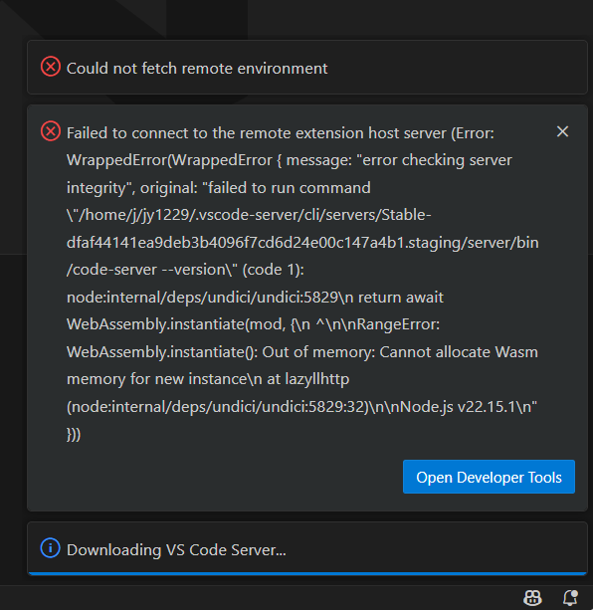This screenshot has height=610, width=593.
Task: Click the blue info icon beside Downloading
Action: tap(50, 548)
